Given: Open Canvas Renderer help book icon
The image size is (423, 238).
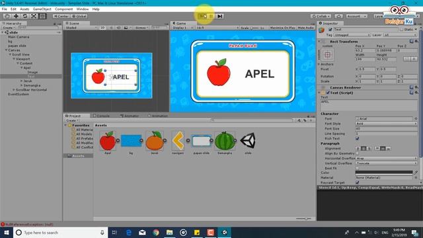Looking at the screenshot, I should pyautogui.click(x=412, y=87).
